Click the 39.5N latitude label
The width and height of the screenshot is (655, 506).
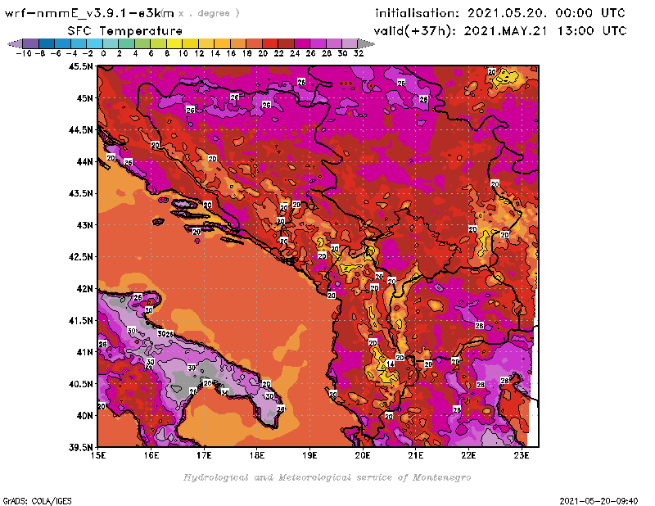tap(80, 448)
